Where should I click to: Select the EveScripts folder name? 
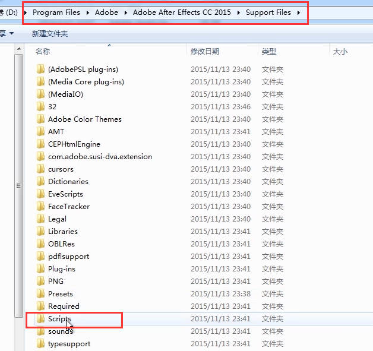[65, 194]
